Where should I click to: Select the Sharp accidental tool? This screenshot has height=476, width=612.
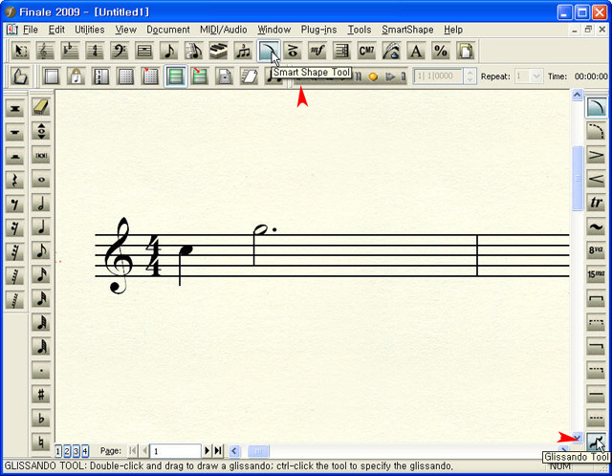point(41,394)
